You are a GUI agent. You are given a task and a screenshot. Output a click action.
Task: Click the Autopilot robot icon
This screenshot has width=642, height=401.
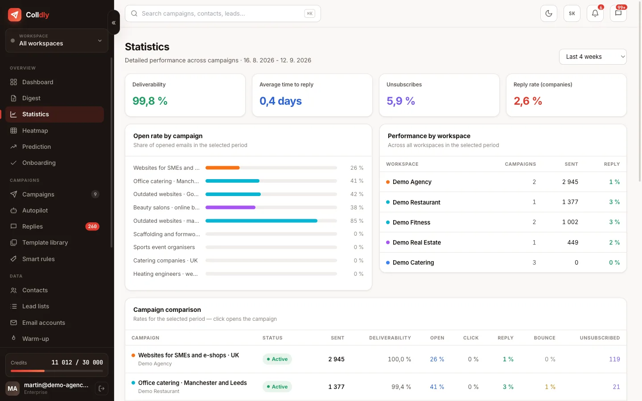pos(14,210)
